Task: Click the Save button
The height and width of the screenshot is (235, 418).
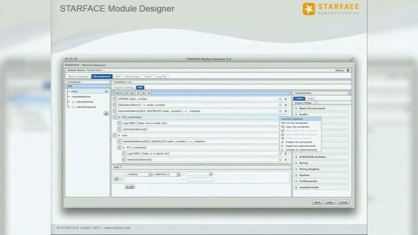Action: [317, 202]
